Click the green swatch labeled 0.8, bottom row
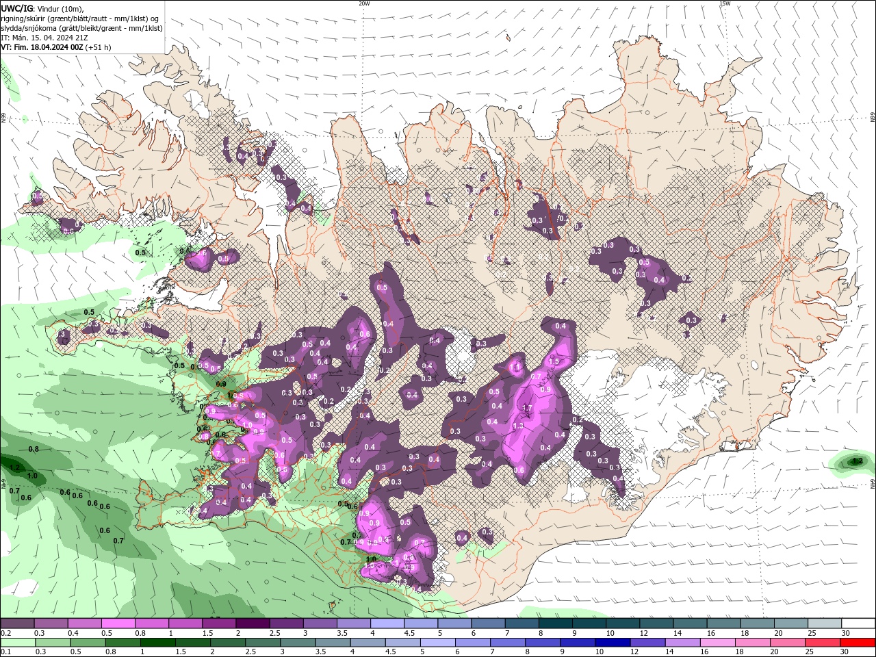Image resolution: width=876 pixels, height=657 pixels. pyautogui.click(x=123, y=643)
